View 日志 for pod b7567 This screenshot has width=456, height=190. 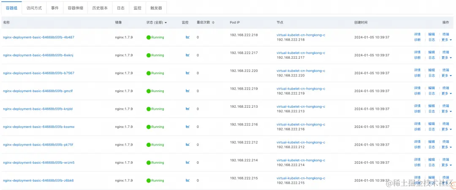tap(432, 76)
